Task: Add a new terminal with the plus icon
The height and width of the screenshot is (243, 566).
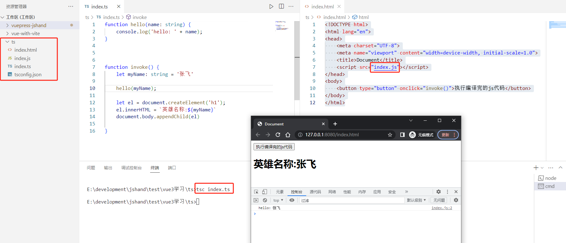Action: click(536, 168)
